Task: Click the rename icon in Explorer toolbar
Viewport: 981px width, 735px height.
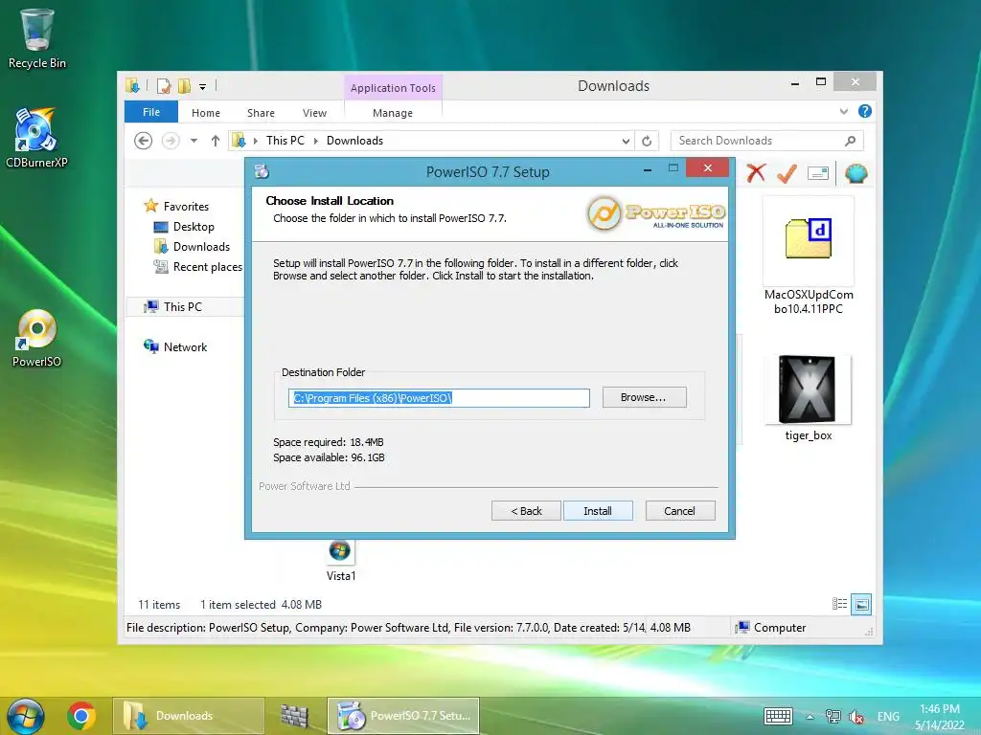Action: 818,173
